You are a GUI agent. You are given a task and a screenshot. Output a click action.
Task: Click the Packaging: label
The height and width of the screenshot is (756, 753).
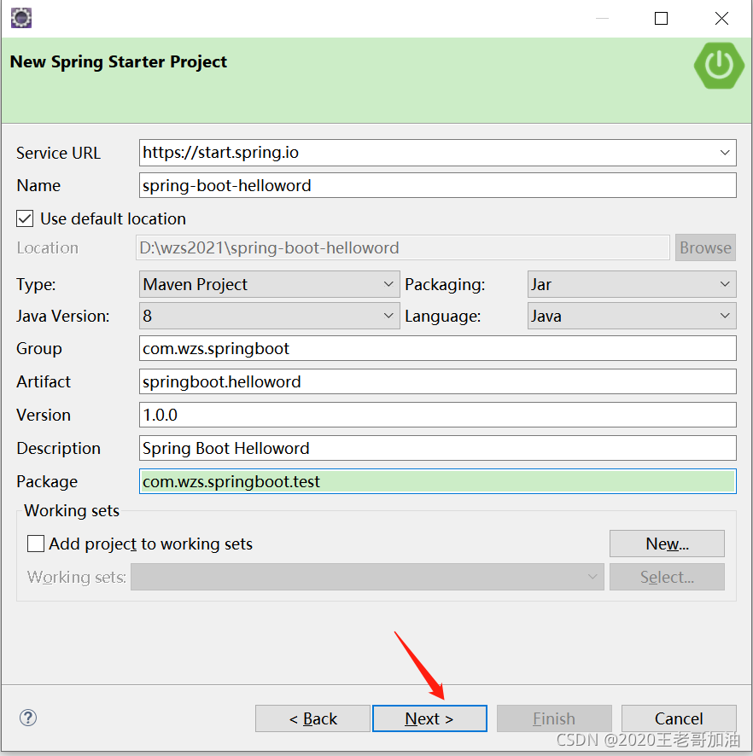445,285
